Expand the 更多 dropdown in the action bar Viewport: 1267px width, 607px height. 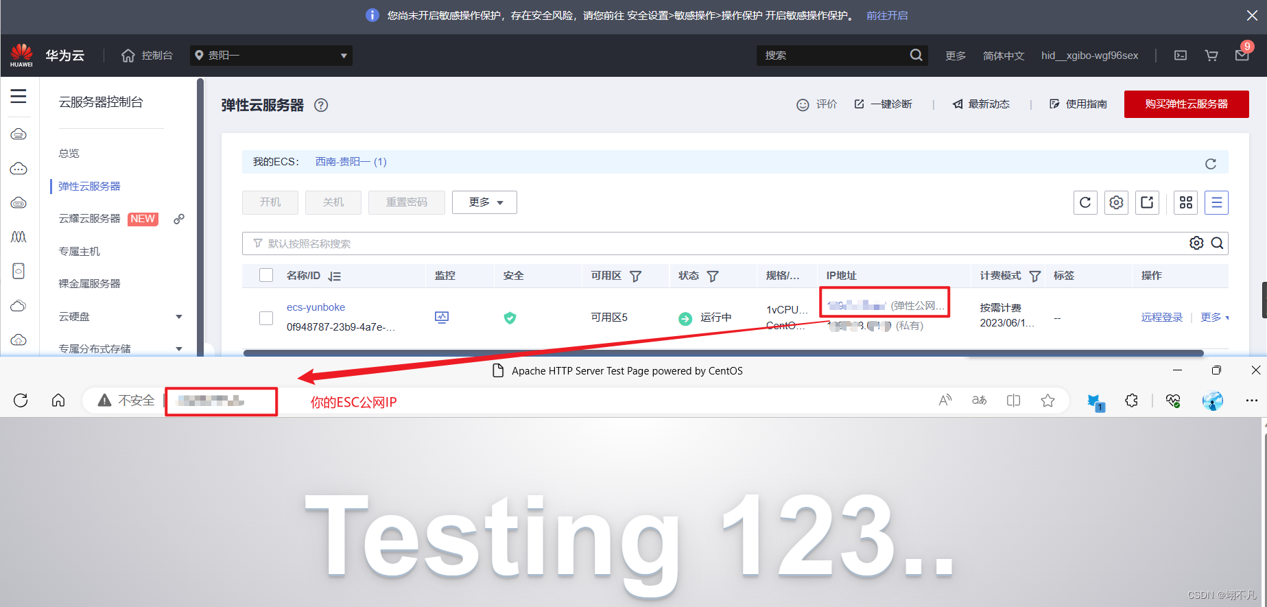point(484,202)
